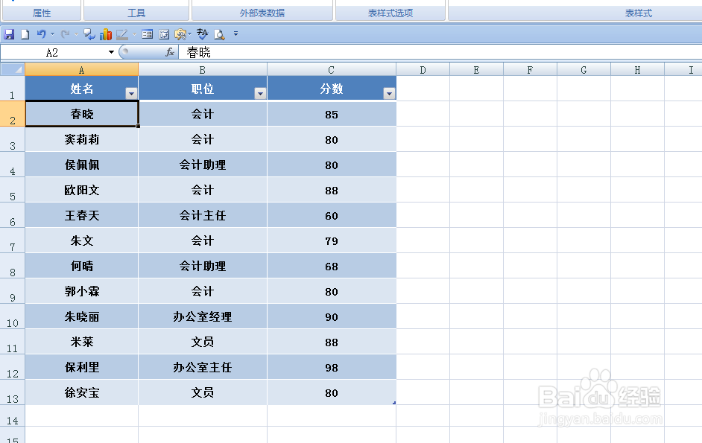702x443 pixels.
Task: Select column A header
Action: (x=81, y=69)
